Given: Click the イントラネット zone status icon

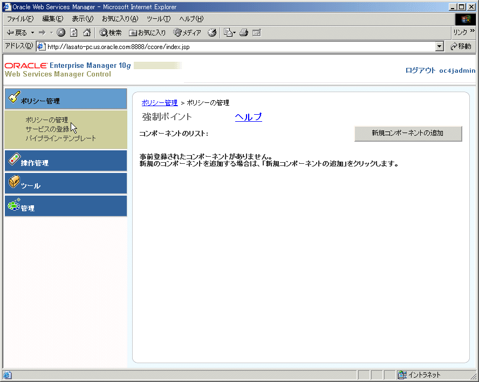Looking at the screenshot, I should (402, 375).
